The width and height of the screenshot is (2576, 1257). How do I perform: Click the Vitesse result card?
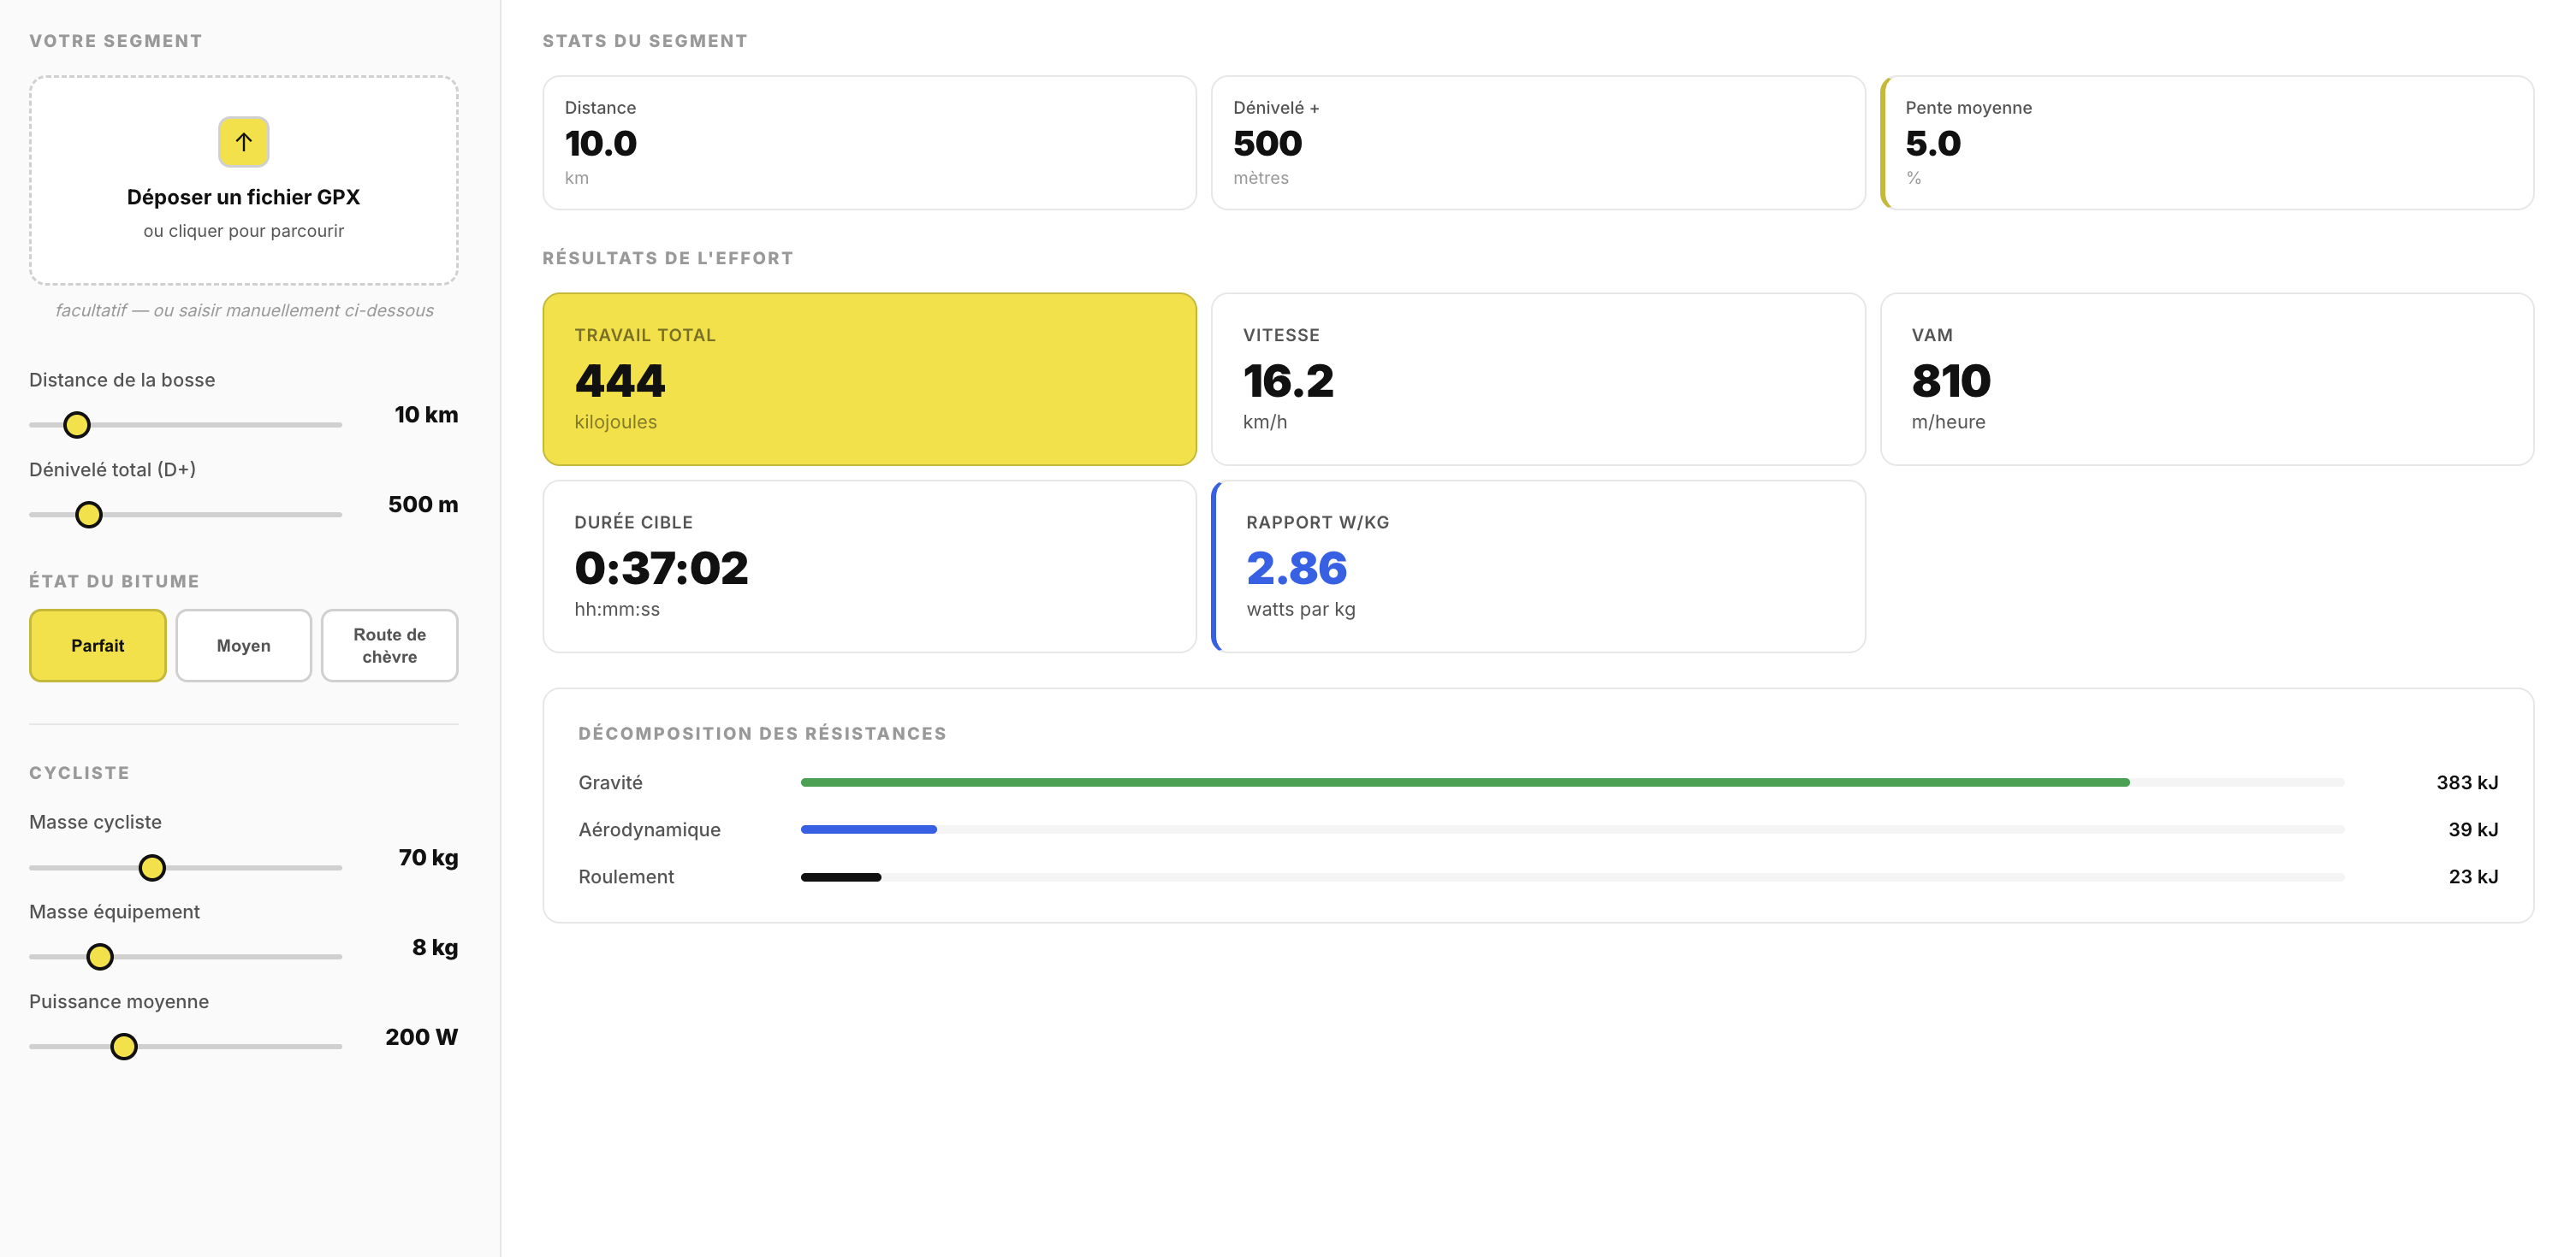[1537, 379]
